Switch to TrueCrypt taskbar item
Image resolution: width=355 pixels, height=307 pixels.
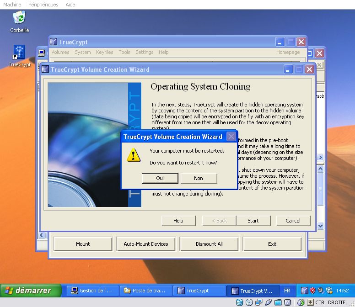[199, 291]
